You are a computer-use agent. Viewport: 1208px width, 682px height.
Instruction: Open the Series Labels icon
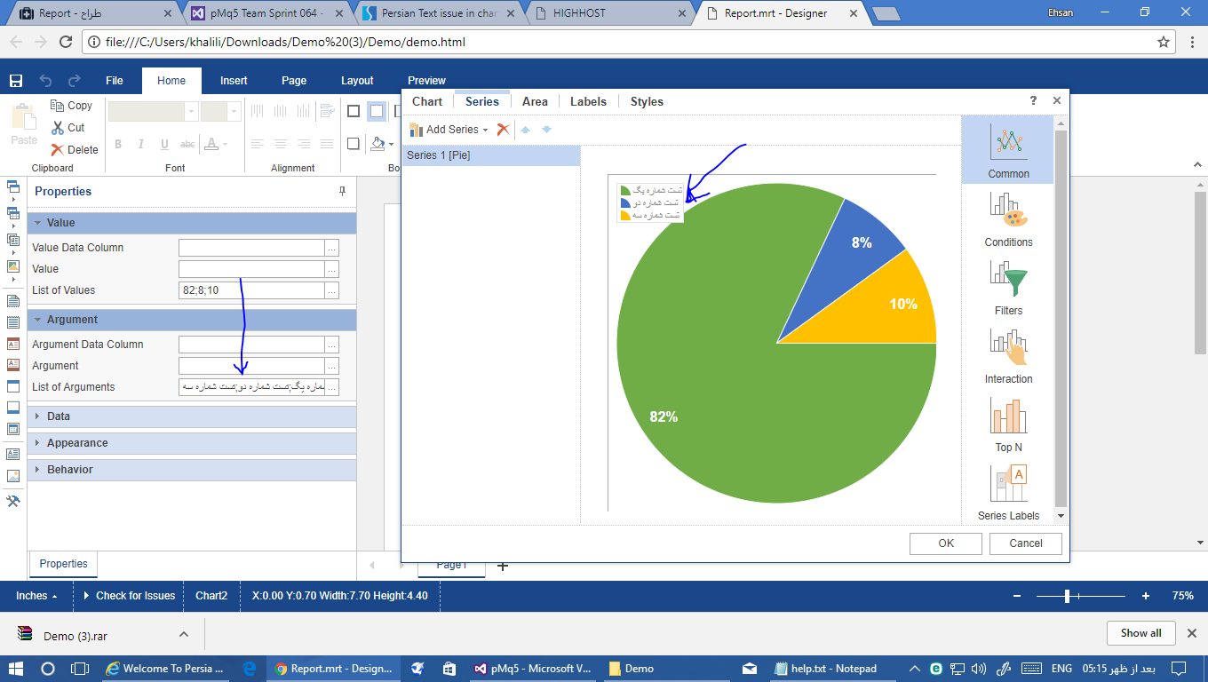point(1008,484)
